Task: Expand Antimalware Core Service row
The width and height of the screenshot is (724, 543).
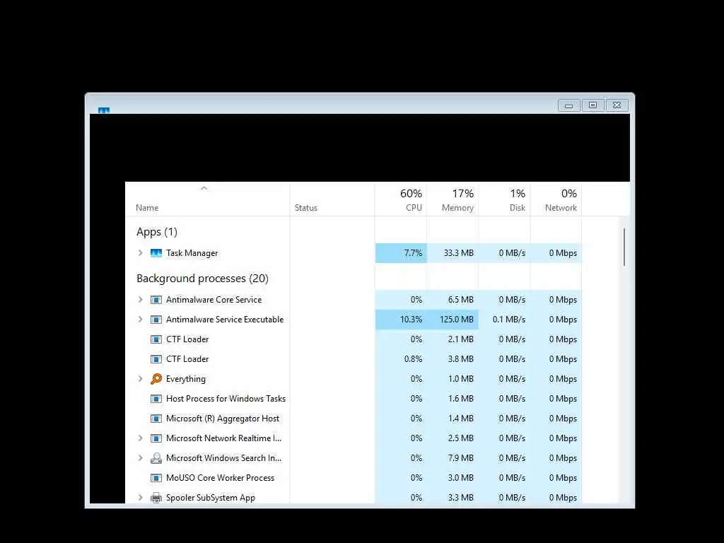Action: coord(141,300)
